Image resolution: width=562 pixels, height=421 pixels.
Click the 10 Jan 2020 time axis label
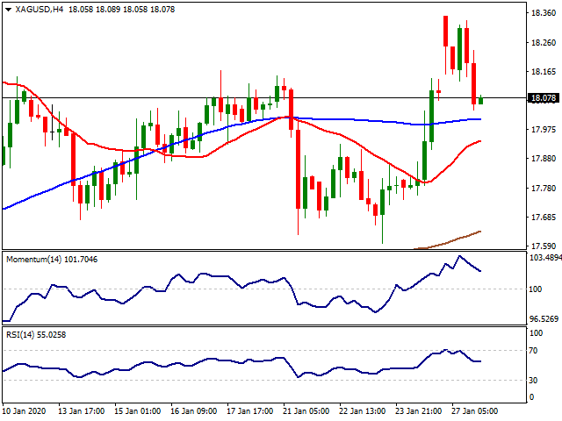pos(25,411)
